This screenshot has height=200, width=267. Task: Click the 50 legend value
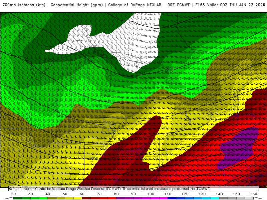[x=65, y=194]
